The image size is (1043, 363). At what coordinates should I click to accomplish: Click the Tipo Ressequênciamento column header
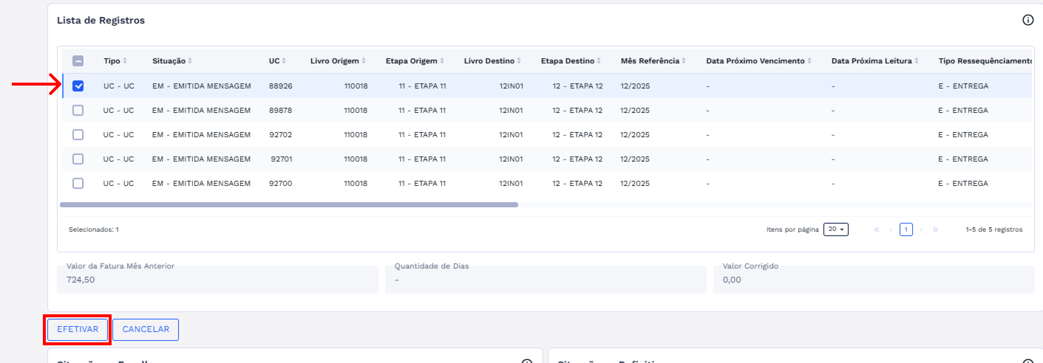coord(985,60)
